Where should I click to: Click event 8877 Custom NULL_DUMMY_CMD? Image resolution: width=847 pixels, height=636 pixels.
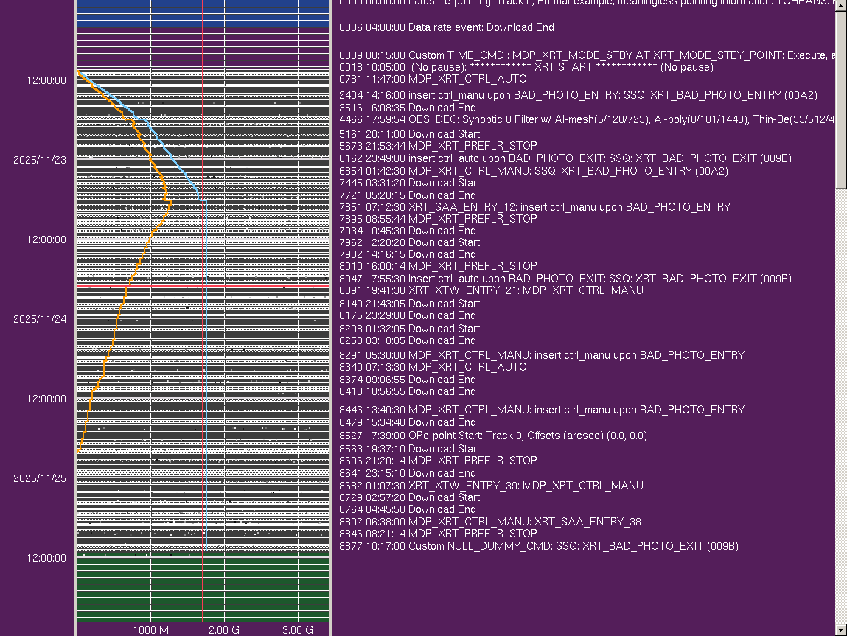[538, 546]
